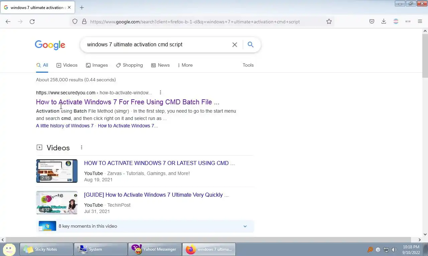428x256 pixels.
Task: Go back with the browser back arrow
Action: coord(8,21)
